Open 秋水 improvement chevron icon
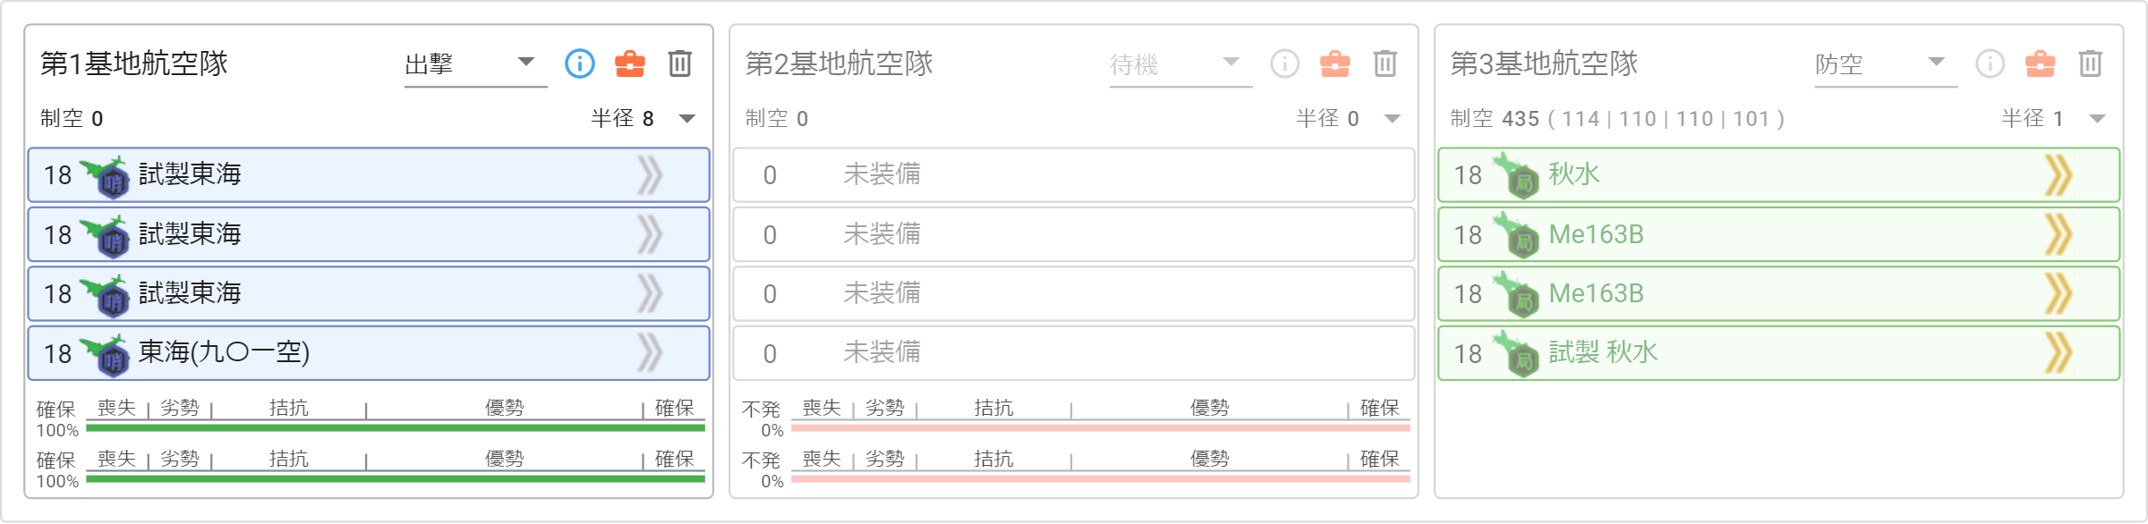Screen dimensions: 2148x524 [2058, 175]
